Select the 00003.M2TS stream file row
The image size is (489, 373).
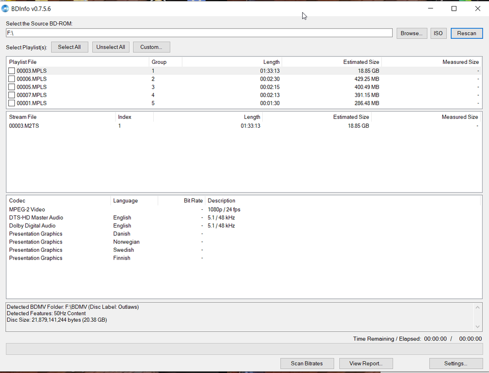click(x=244, y=126)
